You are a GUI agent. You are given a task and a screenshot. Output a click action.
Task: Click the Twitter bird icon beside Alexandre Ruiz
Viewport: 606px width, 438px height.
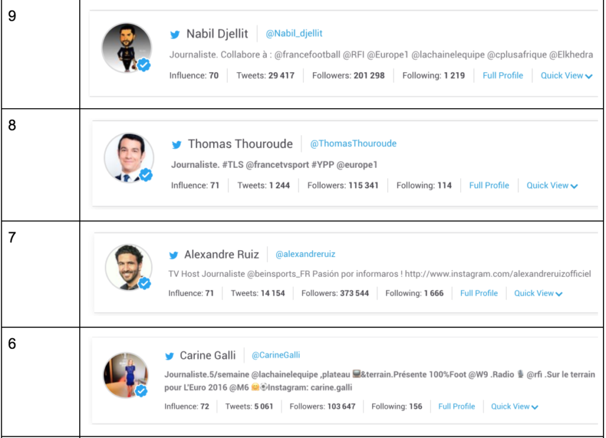coord(173,255)
